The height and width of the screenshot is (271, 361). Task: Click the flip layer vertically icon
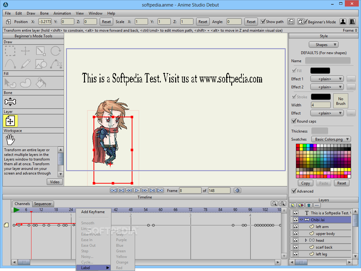click(301, 22)
